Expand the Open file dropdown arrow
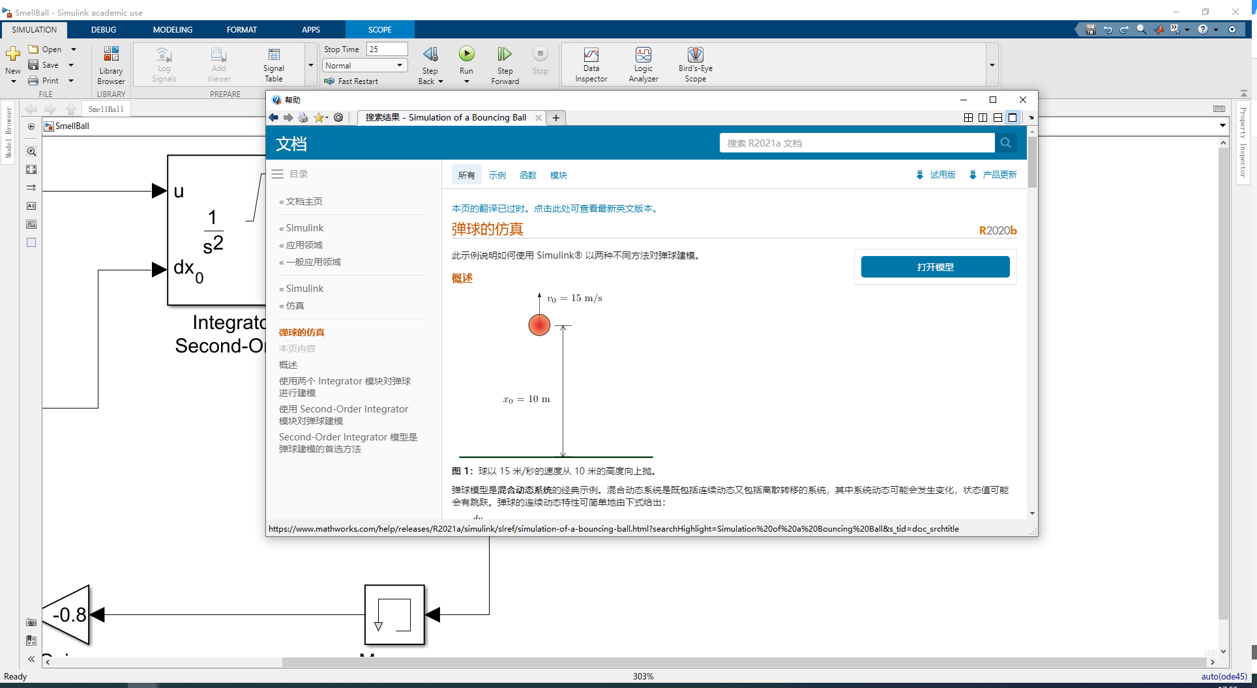The image size is (1257, 688). [x=74, y=50]
